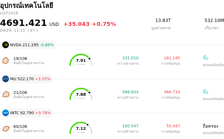Open the radar chart icon for NVDA

point(6,60)
